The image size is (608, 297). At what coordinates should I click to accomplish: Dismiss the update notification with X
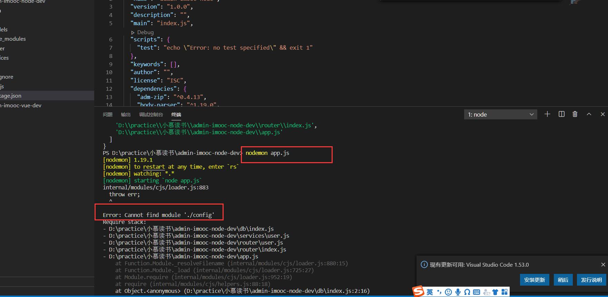point(603,265)
